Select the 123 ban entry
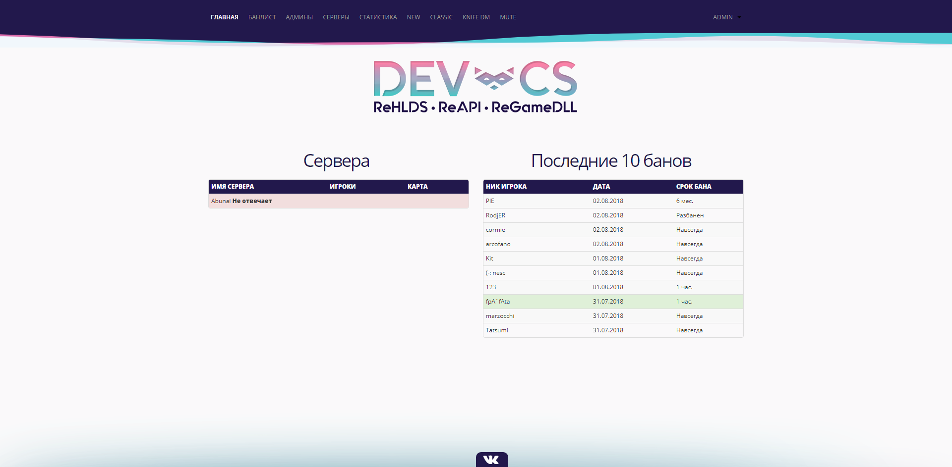This screenshot has width=952, height=467. (613, 287)
